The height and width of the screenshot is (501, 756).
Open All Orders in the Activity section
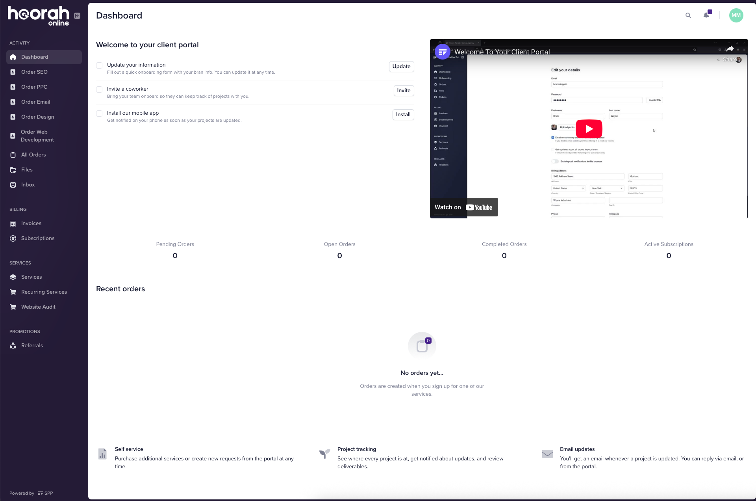tap(33, 155)
